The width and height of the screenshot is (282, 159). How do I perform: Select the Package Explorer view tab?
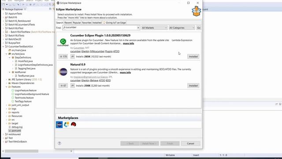(14, 9)
